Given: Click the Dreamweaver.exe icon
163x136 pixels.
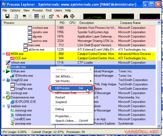Looking at the screenshot, I should (x=8, y=97).
